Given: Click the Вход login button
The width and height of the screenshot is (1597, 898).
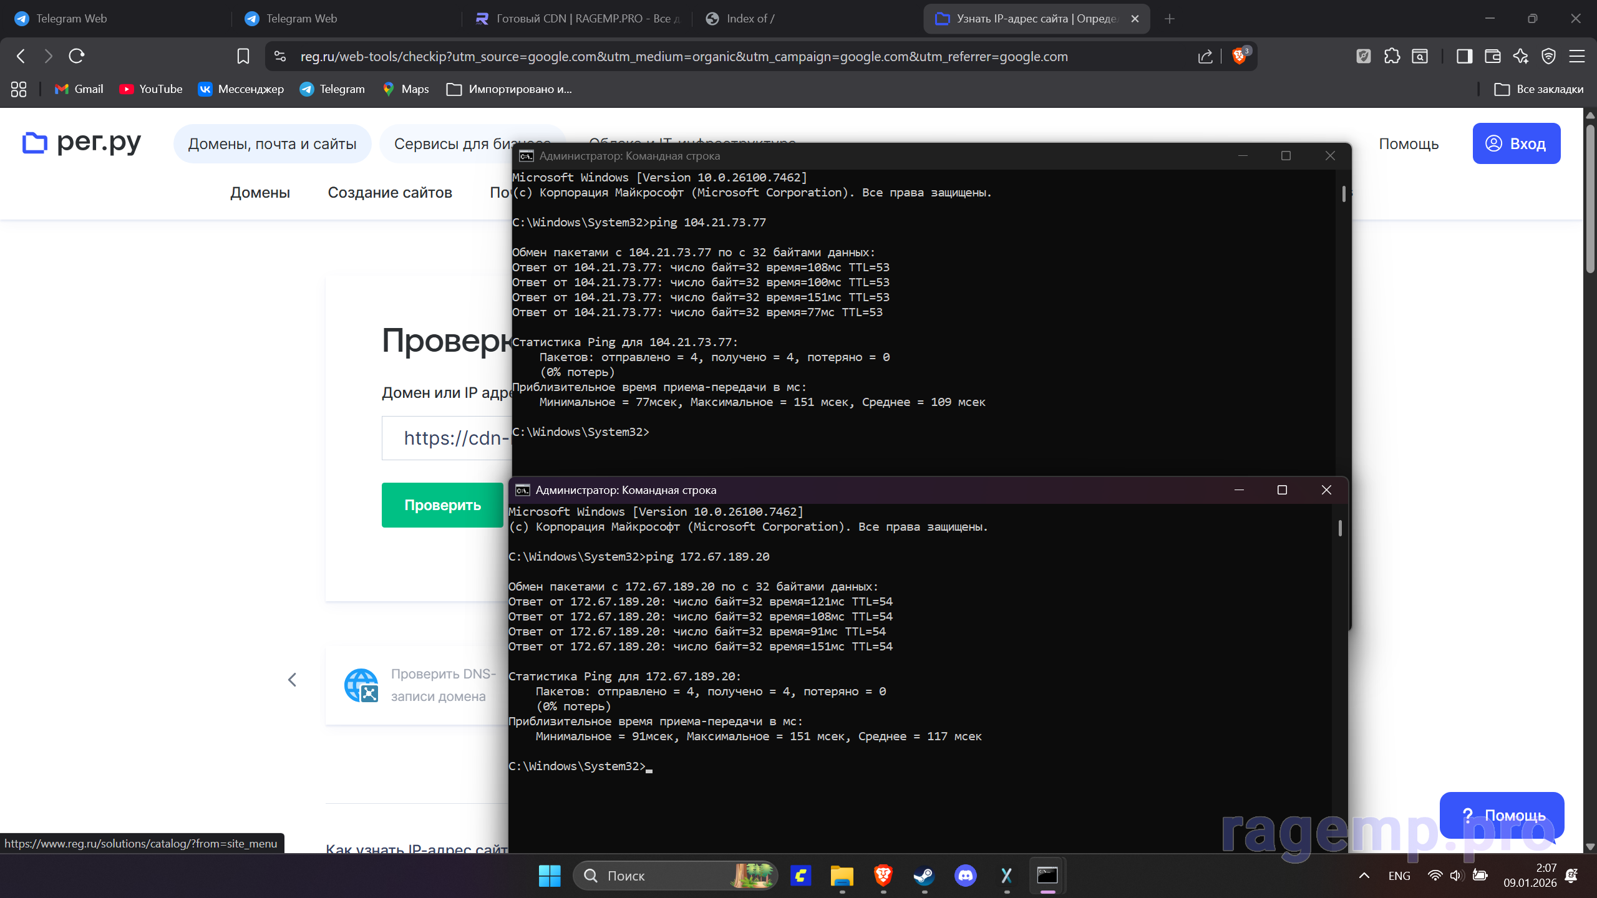Looking at the screenshot, I should 1516,143.
